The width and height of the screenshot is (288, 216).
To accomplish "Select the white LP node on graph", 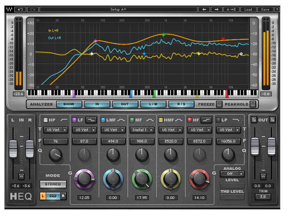I will pos(241,54).
